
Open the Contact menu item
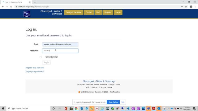tap(89, 12)
